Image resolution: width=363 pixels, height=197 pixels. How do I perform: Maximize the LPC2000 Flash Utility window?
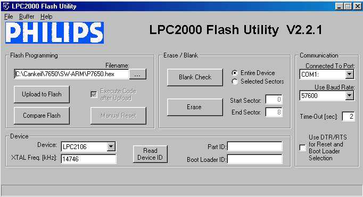pos(348,6)
